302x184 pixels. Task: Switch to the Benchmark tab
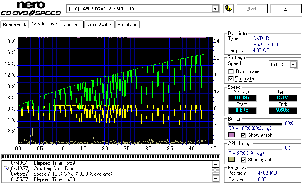[15, 25]
